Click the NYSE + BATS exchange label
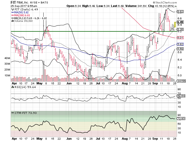This screenshot has width=186, height=141. [39, 2]
